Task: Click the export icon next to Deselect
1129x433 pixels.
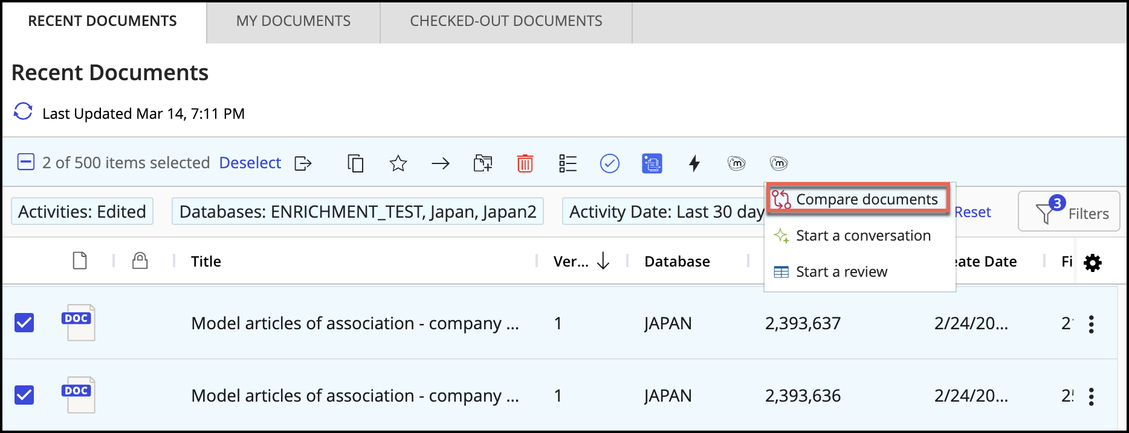Action: [x=303, y=163]
